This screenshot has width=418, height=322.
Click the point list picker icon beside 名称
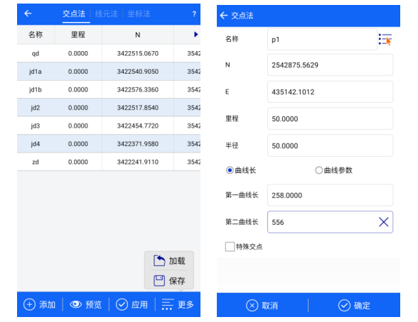(385, 39)
